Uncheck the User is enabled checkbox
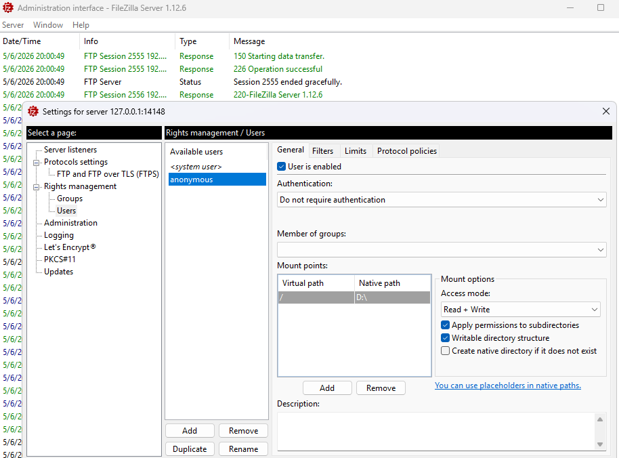Image resolution: width=619 pixels, height=458 pixels. pos(282,167)
